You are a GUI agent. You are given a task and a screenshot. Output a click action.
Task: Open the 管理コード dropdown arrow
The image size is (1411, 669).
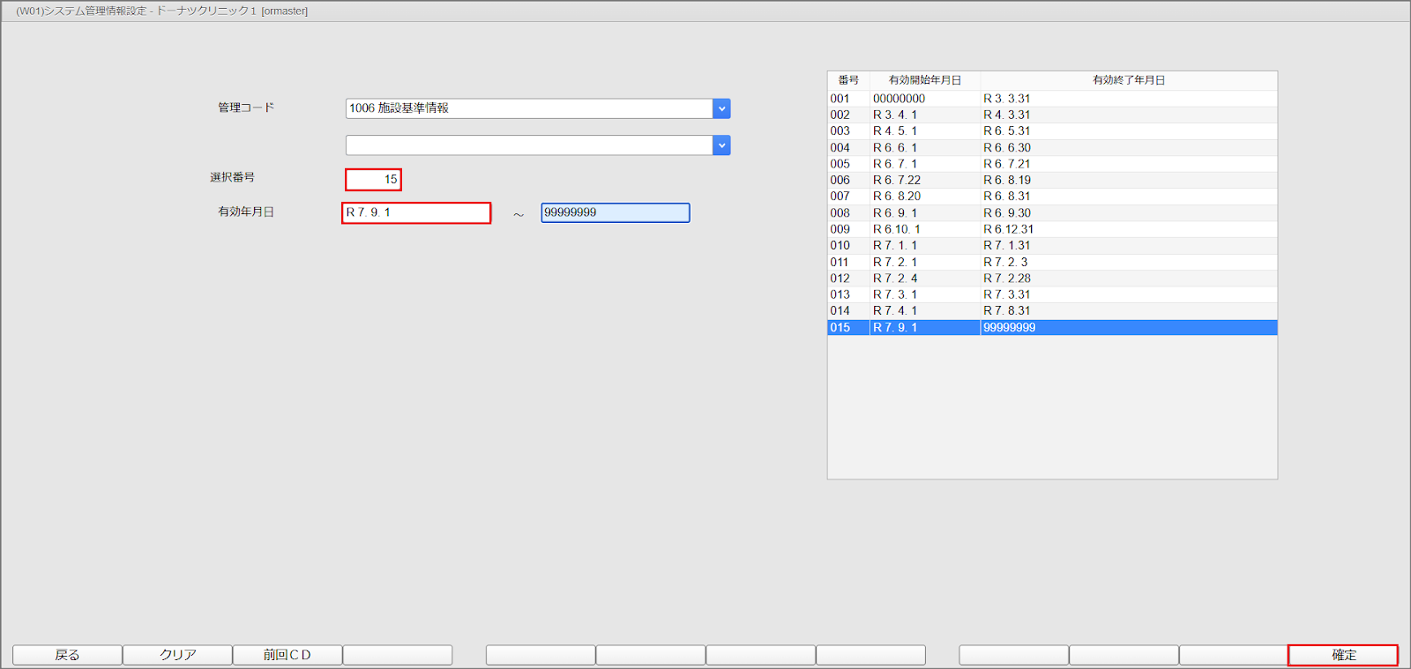tap(721, 108)
